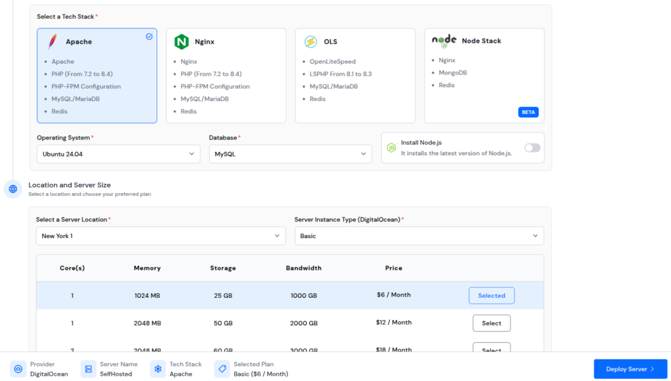Select the Node Stack tech stack card

tap(484, 76)
